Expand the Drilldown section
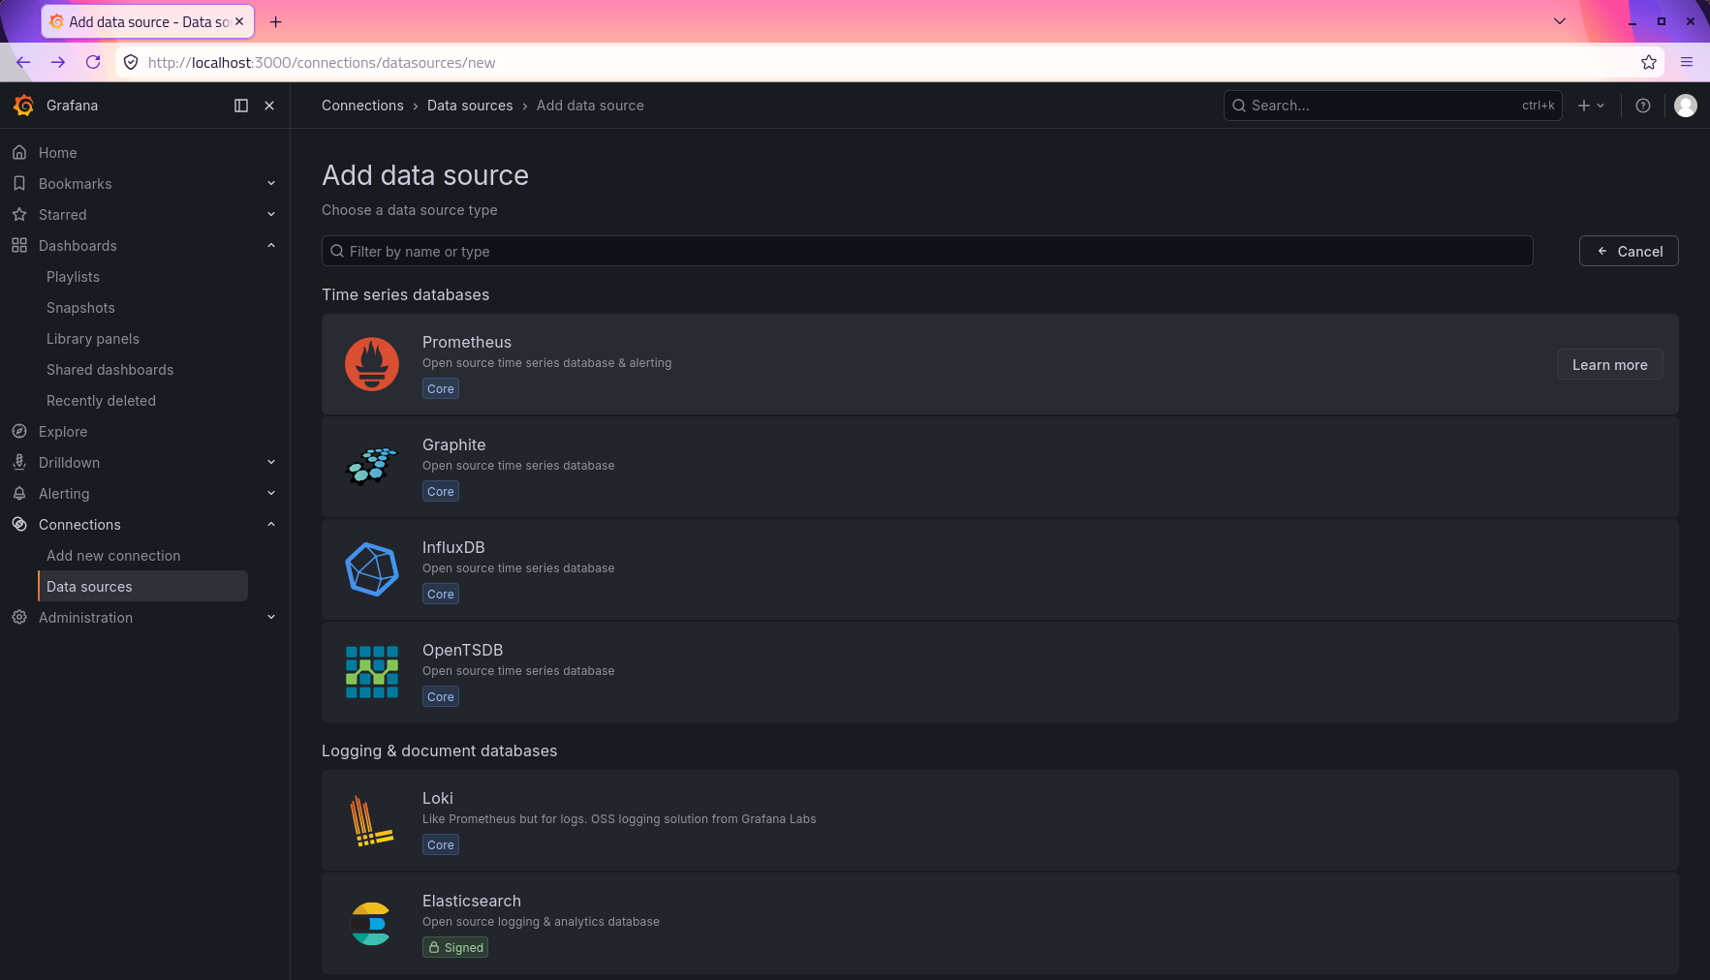Image resolution: width=1710 pixels, height=980 pixels. click(x=271, y=463)
